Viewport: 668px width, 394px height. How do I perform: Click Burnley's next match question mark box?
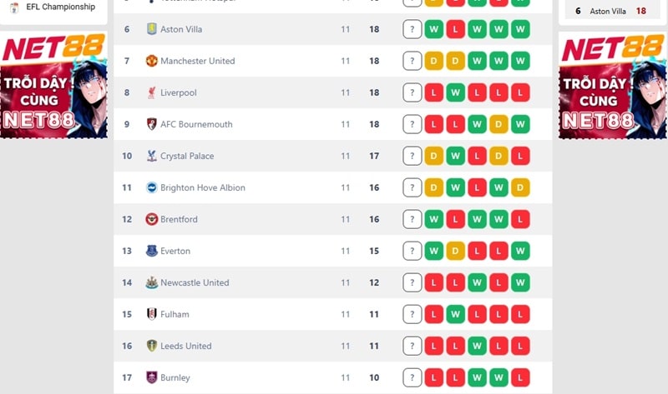coord(412,377)
